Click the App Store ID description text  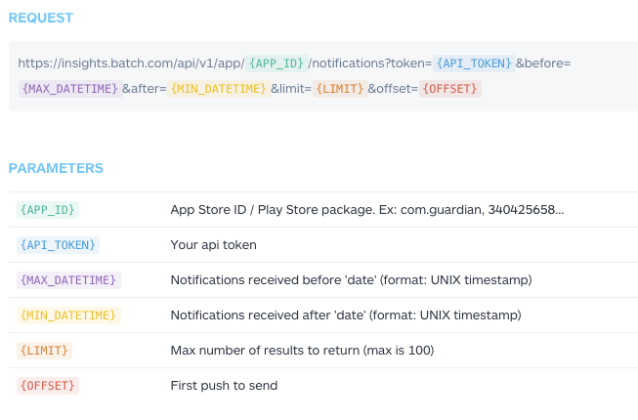(x=367, y=210)
